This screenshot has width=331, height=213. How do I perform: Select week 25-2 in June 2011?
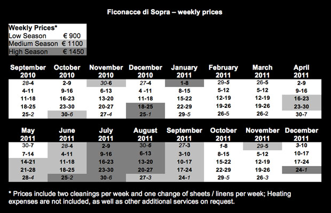[x=67, y=178]
